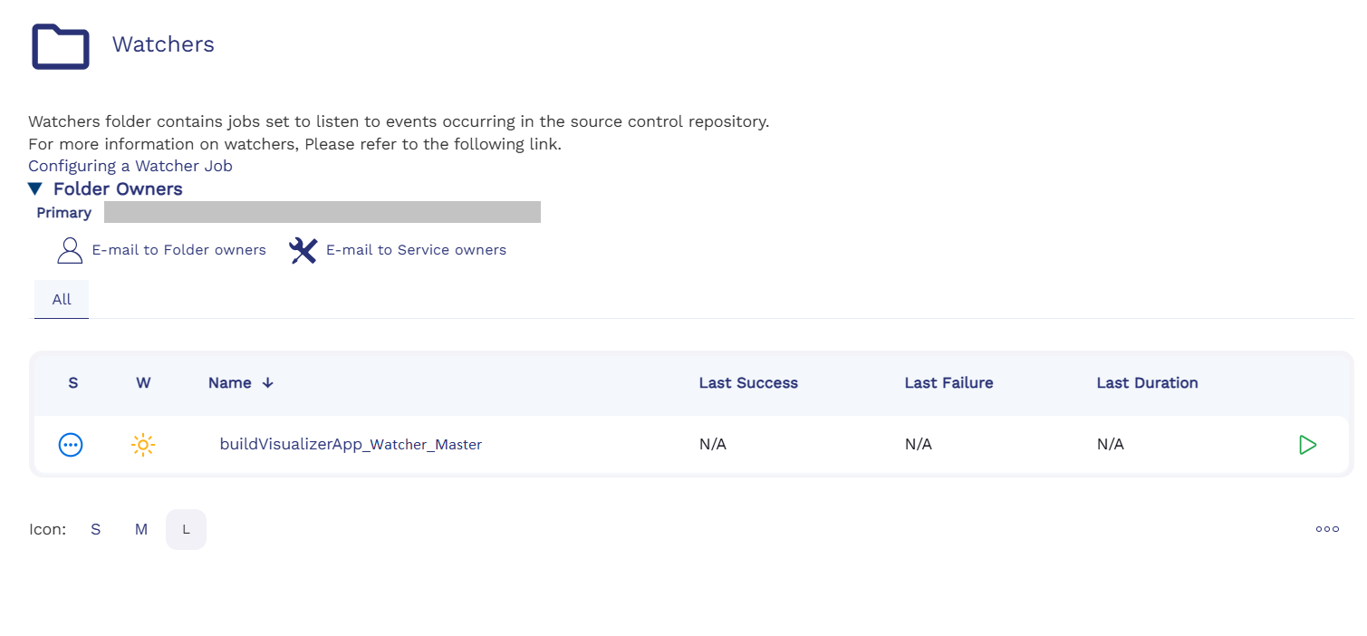Open the three-dot menu below the table

click(1327, 529)
